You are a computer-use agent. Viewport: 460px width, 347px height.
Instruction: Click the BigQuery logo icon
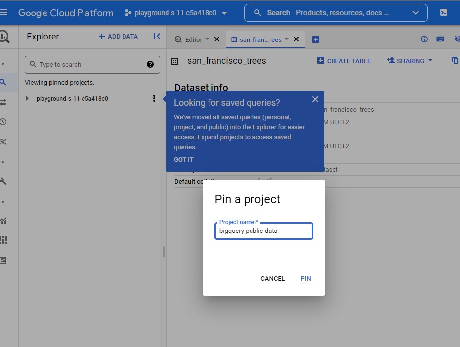pos(4,37)
